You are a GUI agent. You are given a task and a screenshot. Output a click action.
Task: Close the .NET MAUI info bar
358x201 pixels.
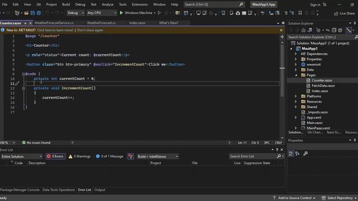pyautogui.click(x=281, y=30)
